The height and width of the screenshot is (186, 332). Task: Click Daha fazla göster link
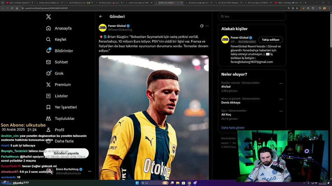(x=233, y=128)
